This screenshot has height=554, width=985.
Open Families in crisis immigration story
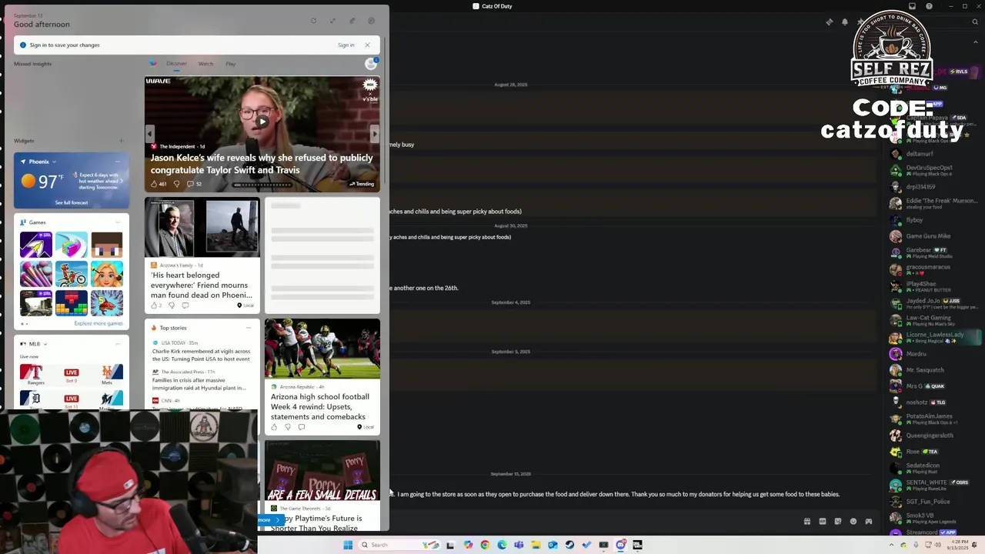pyautogui.click(x=199, y=384)
